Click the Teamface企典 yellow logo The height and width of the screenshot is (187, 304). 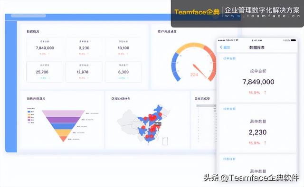197,12
